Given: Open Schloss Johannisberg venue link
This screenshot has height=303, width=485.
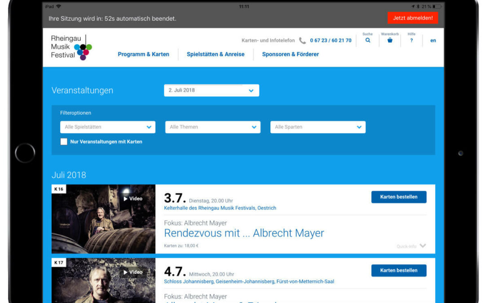Looking at the screenshot, I should click(249, 281).
